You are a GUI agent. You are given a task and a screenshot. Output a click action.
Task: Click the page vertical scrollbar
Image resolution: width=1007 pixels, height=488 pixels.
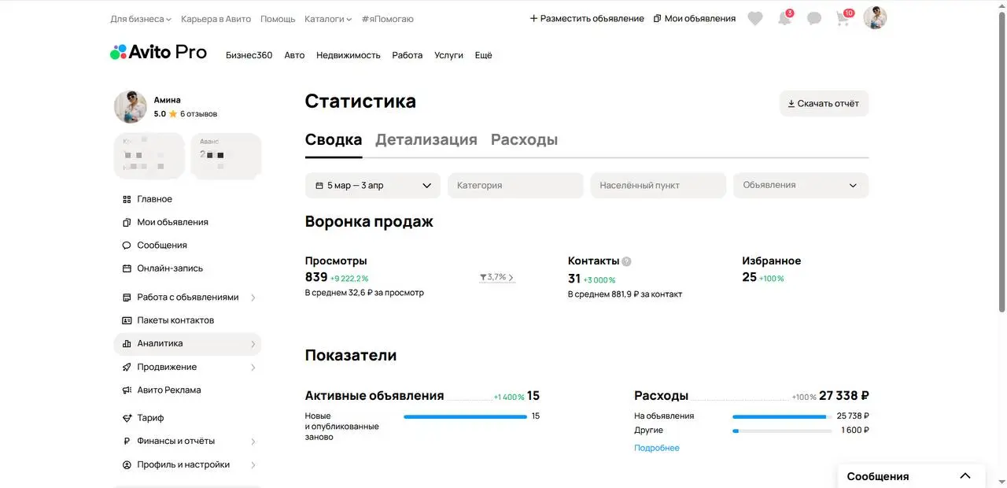pos(1002,161)
